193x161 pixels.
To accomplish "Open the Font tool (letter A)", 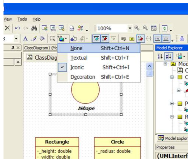I will 25,39.
